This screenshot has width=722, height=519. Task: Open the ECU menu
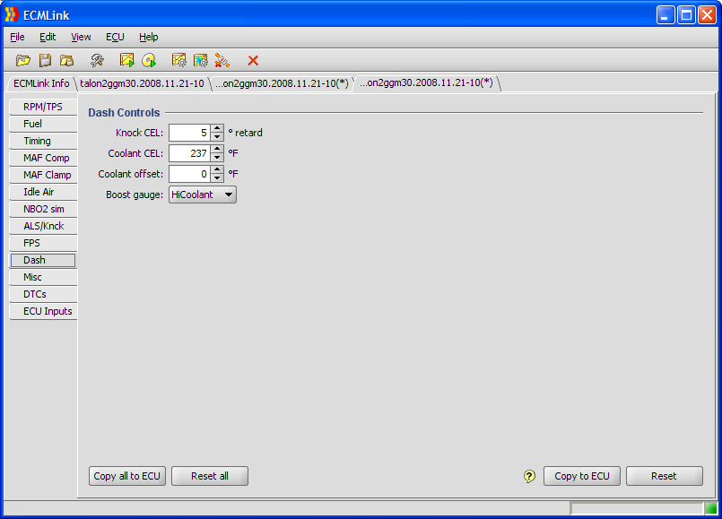tap(115, 37)
